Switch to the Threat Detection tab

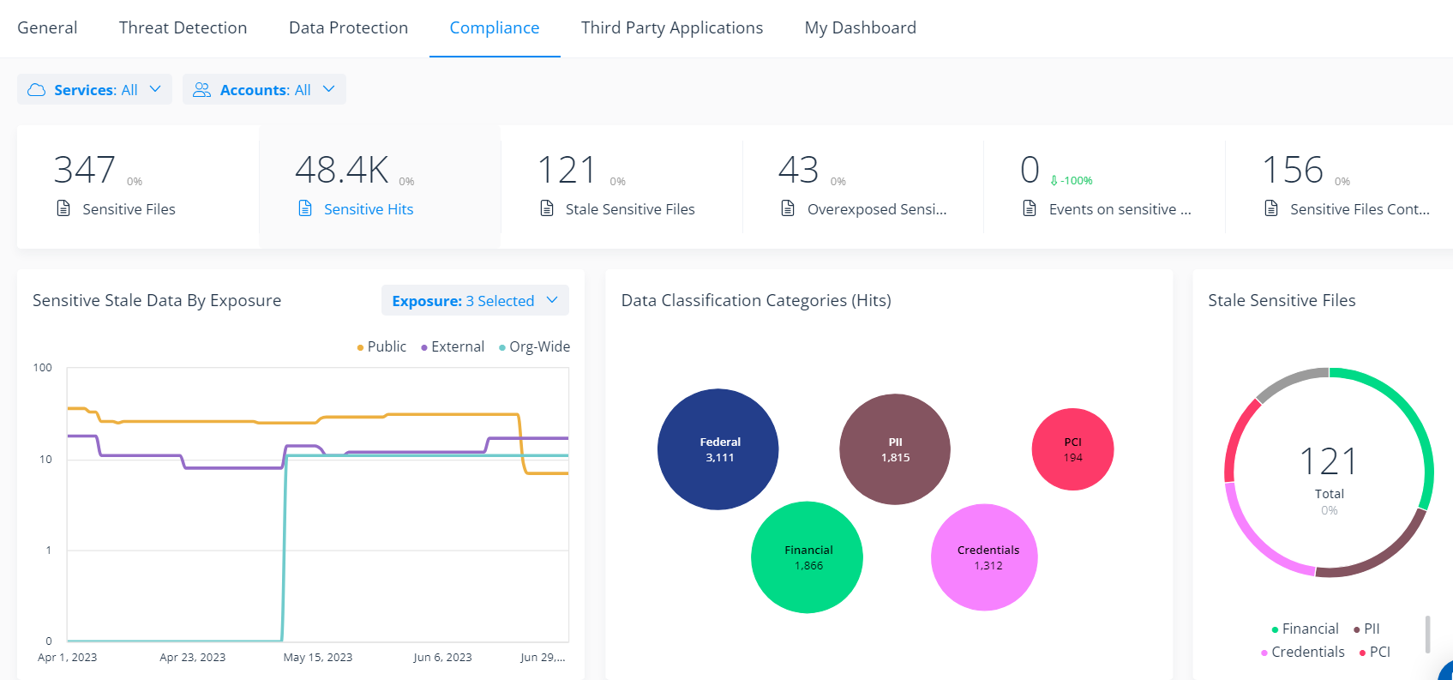(183, 27)
